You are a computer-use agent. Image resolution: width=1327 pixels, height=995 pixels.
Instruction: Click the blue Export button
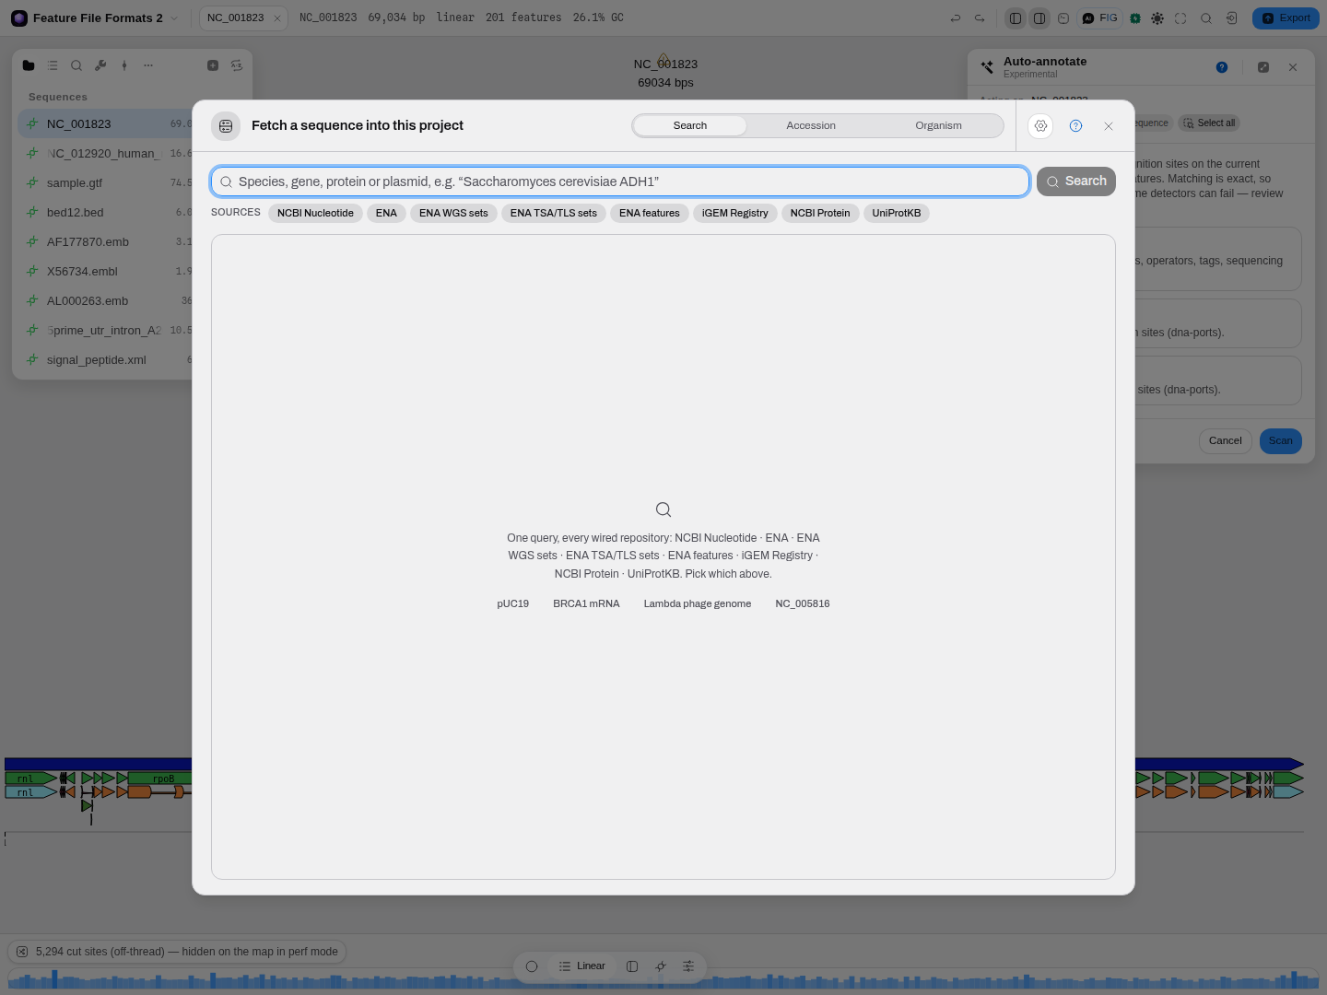pyautogui.click(x=1286, y=18)
